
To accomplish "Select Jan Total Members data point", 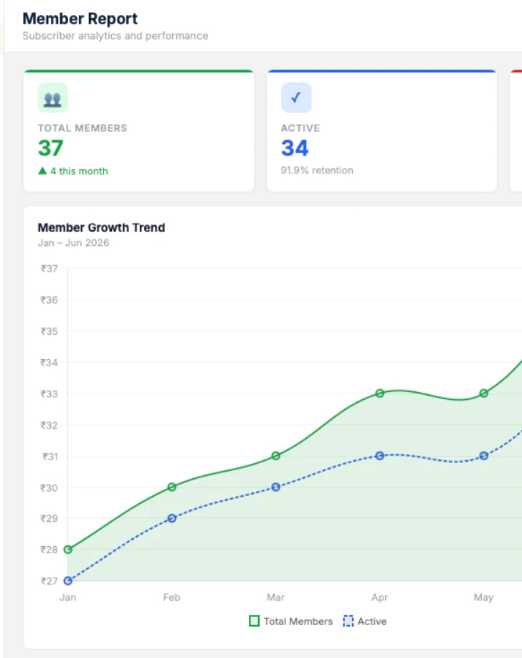I will point(67,550).
